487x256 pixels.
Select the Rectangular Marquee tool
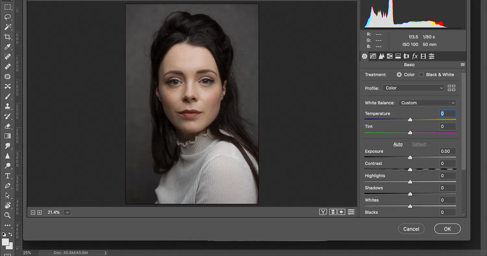(x=7, y=7)
